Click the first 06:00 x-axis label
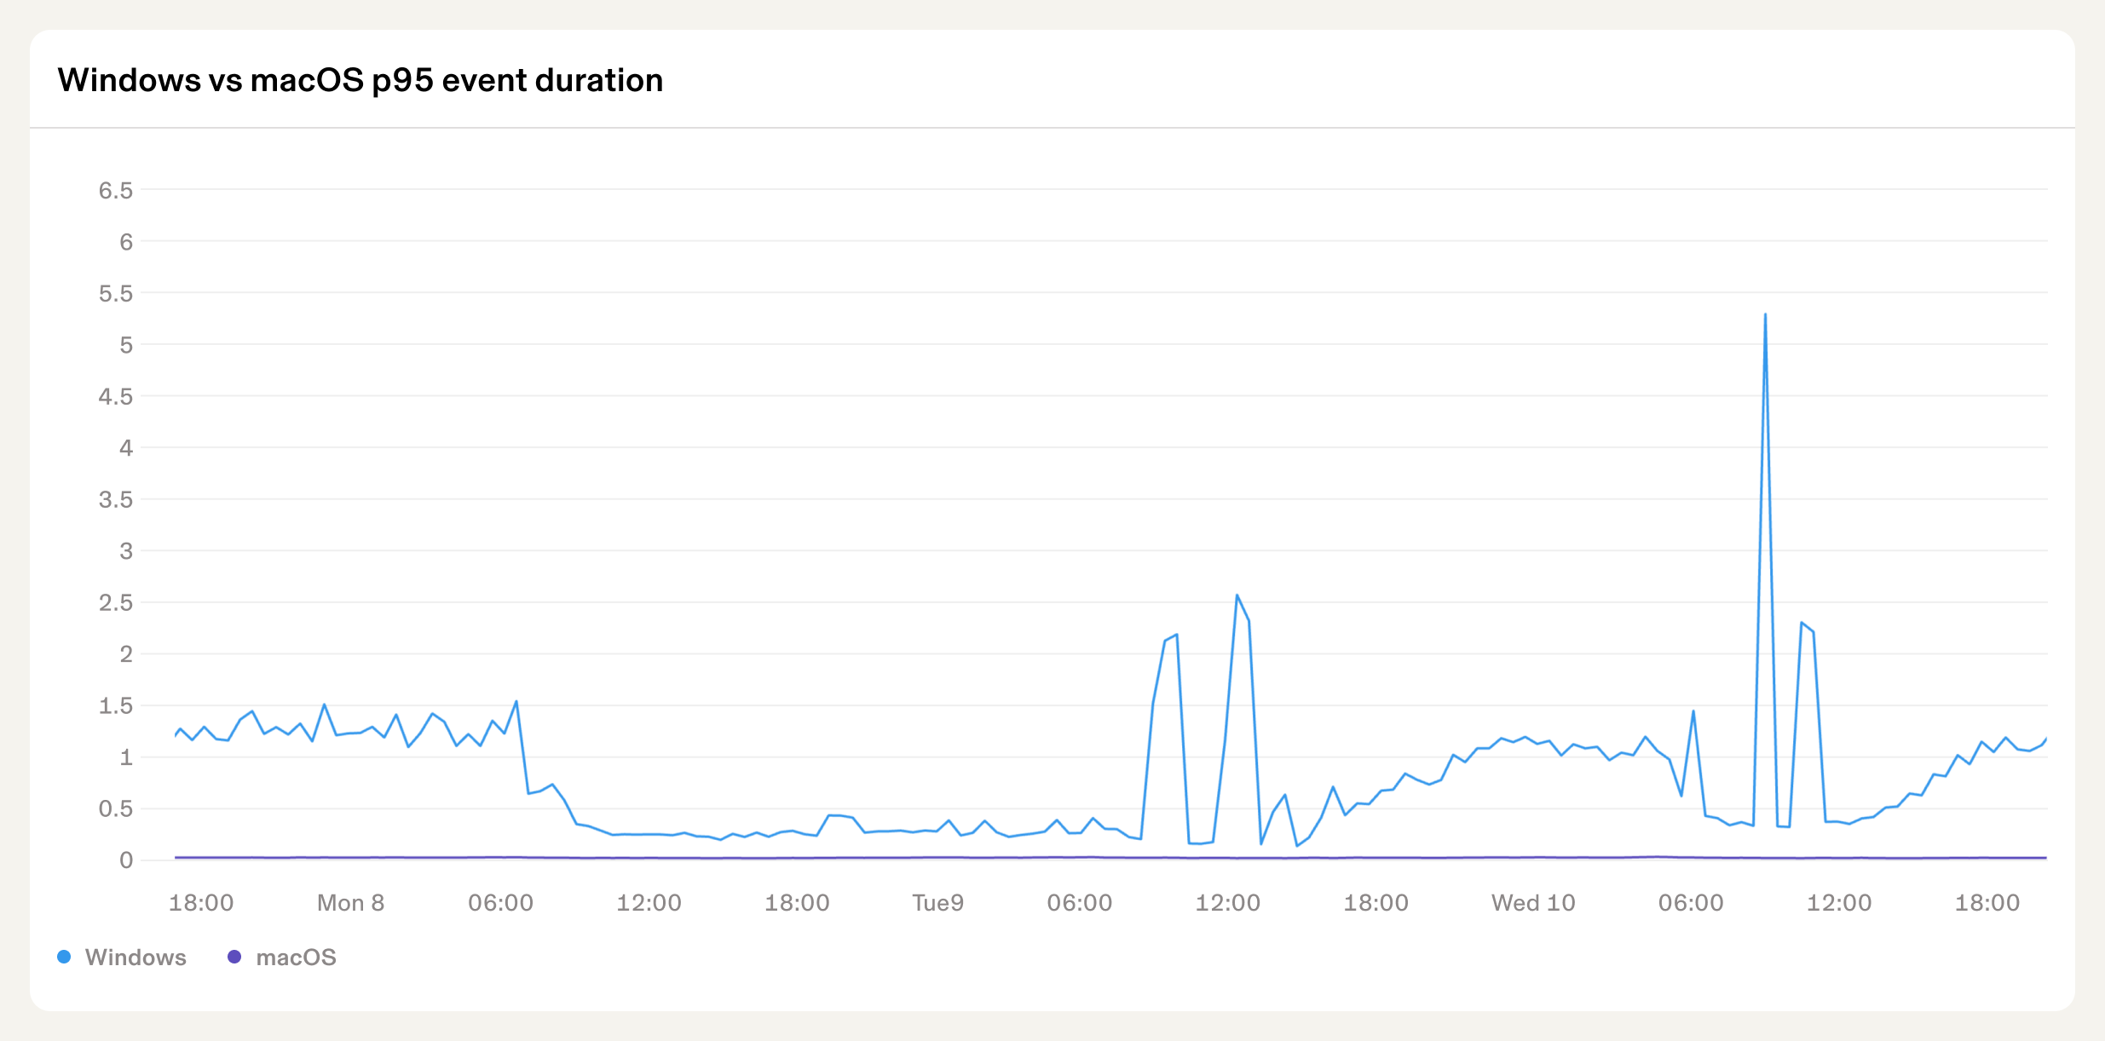The width and height of the screenshot is (2105, 1041). click(x=500, y=903)
